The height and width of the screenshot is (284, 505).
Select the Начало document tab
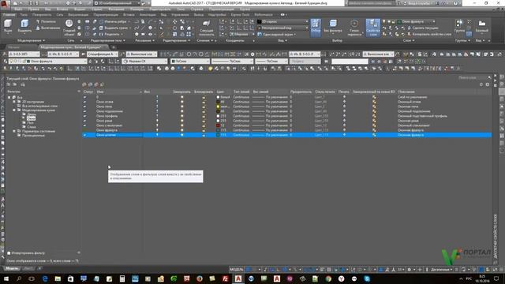click(x=14, y=47)
